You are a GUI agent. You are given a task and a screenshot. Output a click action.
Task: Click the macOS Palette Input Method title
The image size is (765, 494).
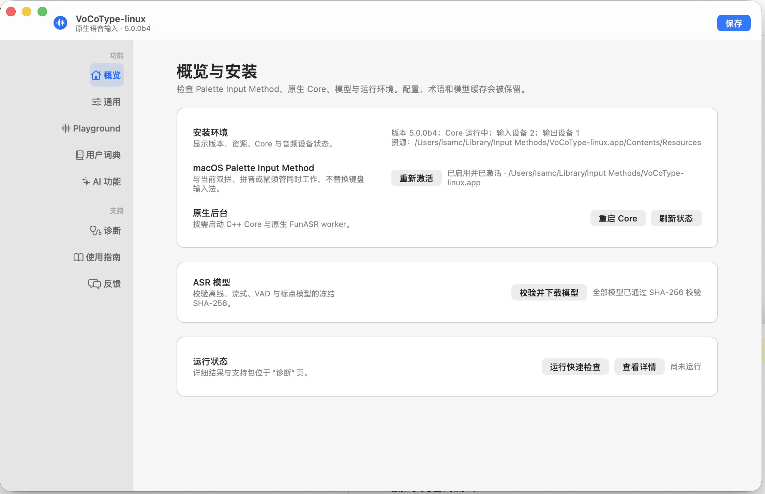253,168
